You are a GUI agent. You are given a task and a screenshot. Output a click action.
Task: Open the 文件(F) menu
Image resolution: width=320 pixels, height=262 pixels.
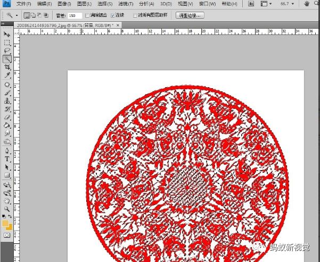(x=23, y=4)
